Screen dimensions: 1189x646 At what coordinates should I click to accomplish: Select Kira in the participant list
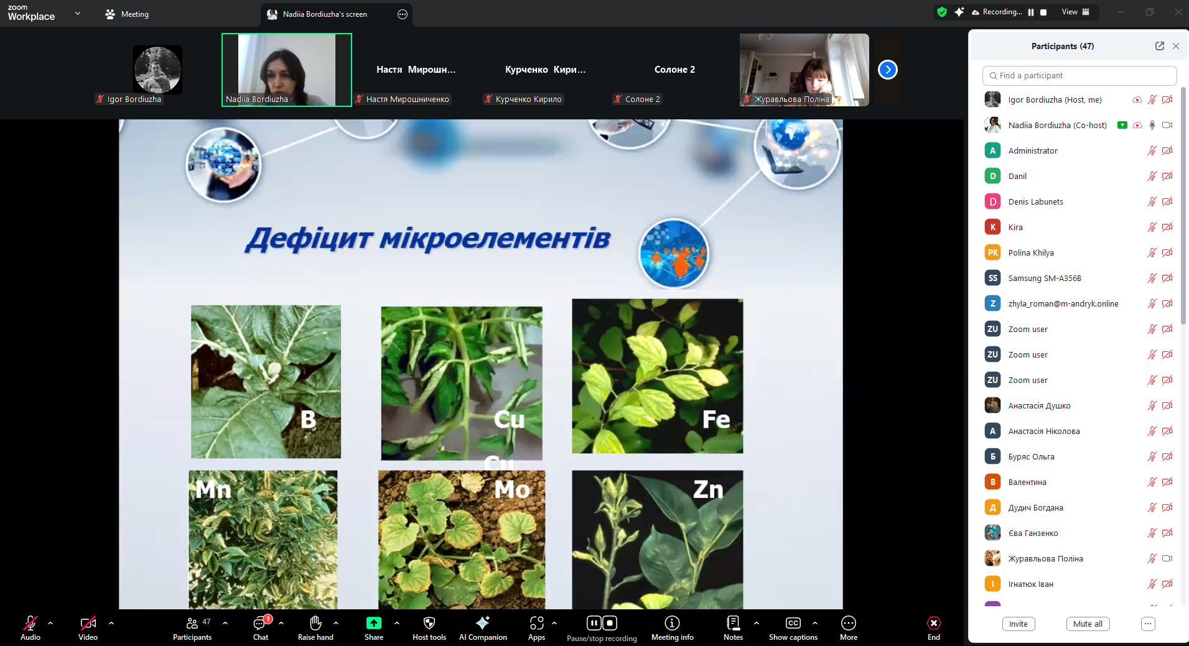[1079, 227]
